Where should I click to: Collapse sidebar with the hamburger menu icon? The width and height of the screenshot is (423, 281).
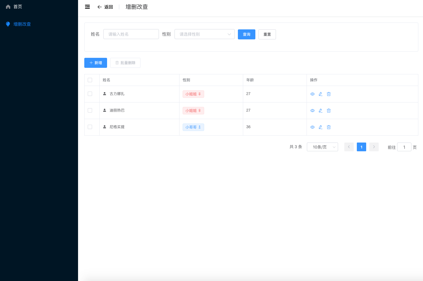tap(87, 7)
